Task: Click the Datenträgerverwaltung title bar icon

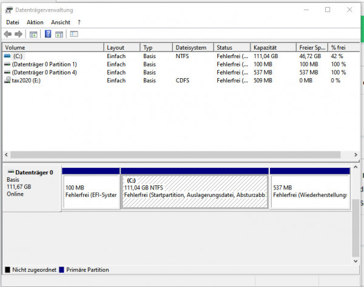Action: pyautogui.click(x=9, y=10)
